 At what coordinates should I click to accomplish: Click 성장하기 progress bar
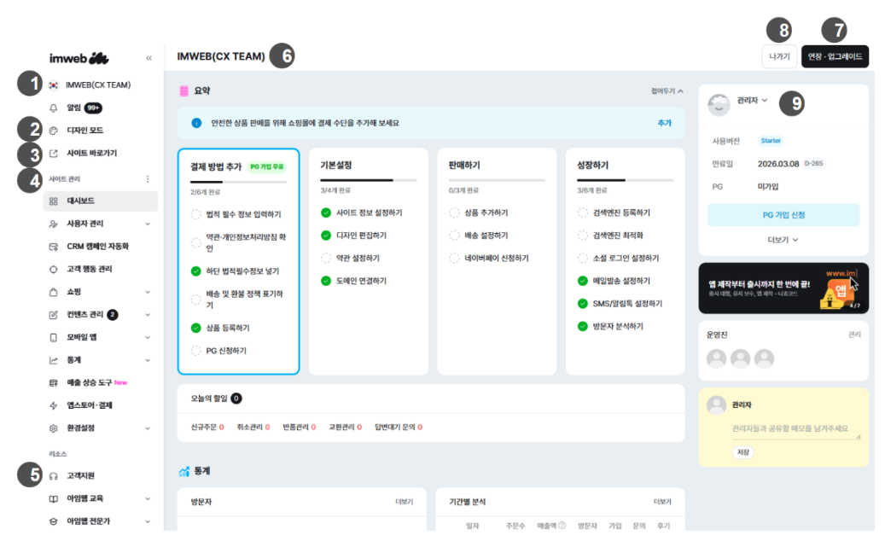tap(626, 180)
